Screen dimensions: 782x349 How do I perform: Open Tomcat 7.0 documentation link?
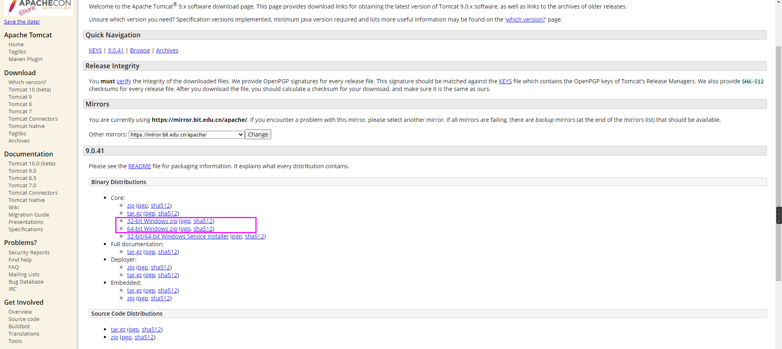(22, 186)
